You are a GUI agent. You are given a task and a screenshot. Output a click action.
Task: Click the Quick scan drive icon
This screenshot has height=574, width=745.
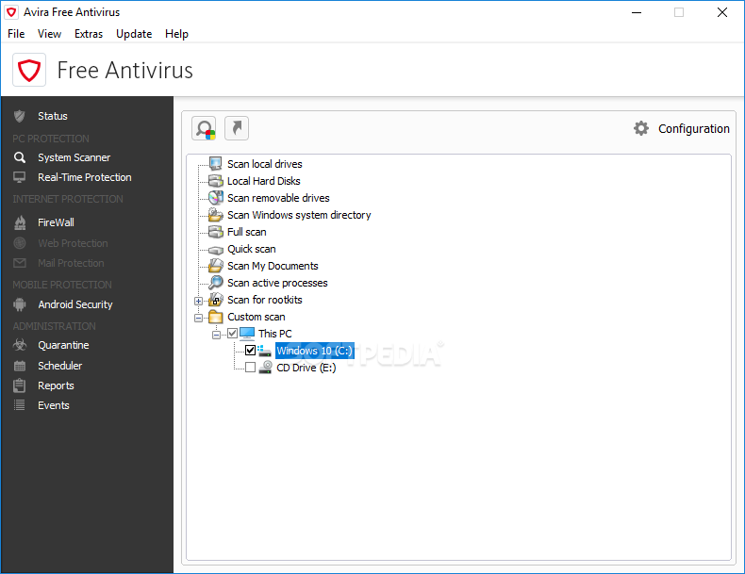[216, 250]
